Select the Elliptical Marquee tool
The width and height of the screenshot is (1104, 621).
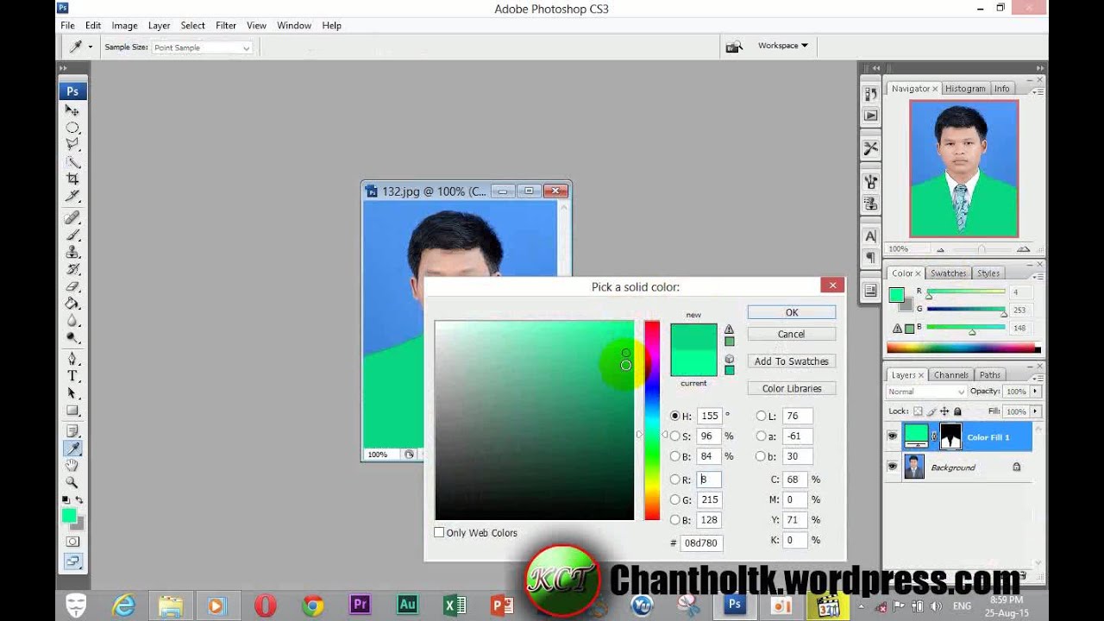[72, 128]
